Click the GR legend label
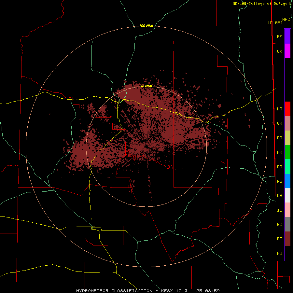Screen dimensions: 293x293 279,123
